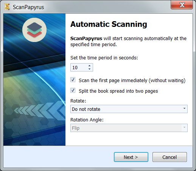Click the 'Split the book spread' label text
The image size is (196, 171).
click(x=118, y=91)
